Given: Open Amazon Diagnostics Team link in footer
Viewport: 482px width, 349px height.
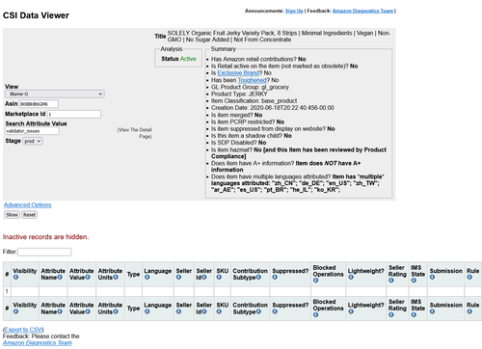Looking at the screenshot, I should (38, 343).
